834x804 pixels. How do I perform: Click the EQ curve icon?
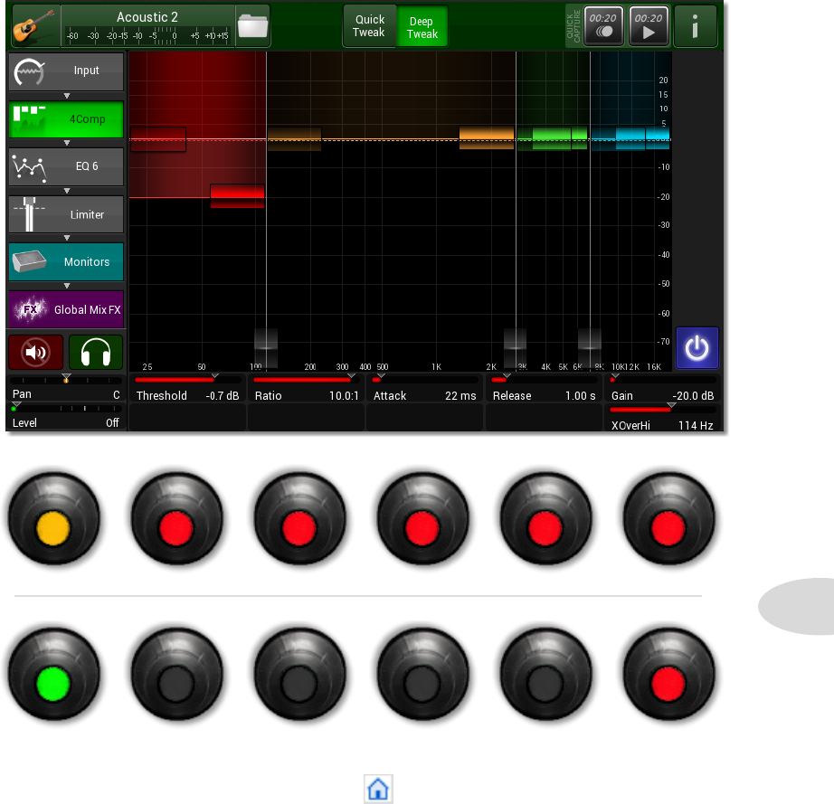[x=29, y=167]
